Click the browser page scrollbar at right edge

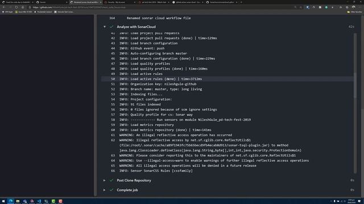tap(363, 105)
